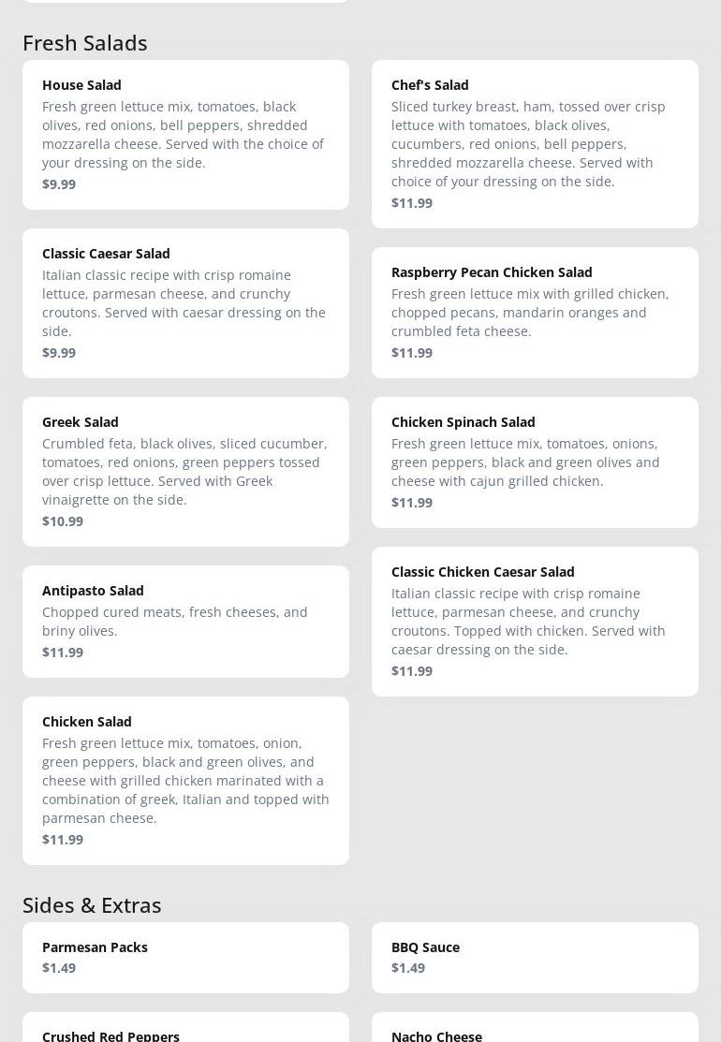Screen dimensions: 721x1042
Task: Click the $10.99 price on Greek Salad
Action: click(63, 521)
